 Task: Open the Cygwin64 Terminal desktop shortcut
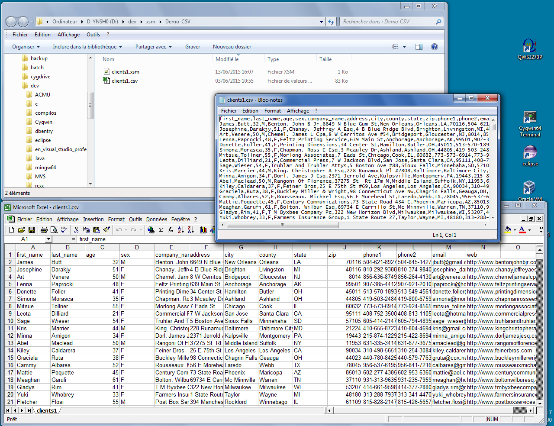tap(530, 124)
